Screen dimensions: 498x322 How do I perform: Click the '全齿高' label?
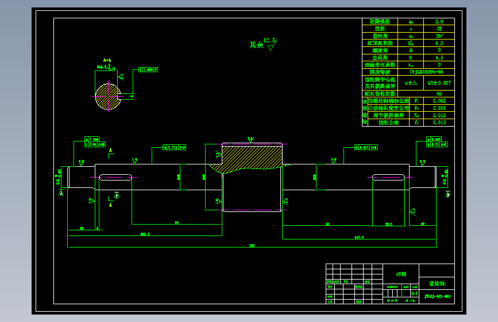pyautogui.click(x=380, y=58)
